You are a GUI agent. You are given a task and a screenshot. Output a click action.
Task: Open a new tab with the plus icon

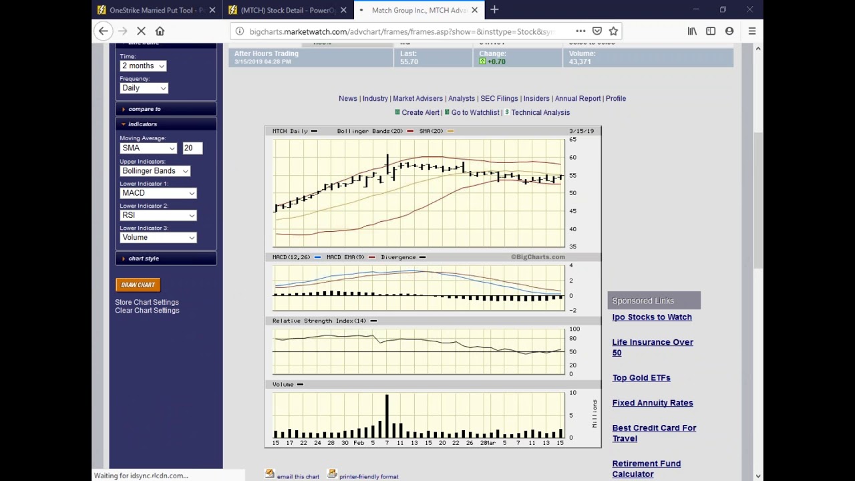pos(494,10)
